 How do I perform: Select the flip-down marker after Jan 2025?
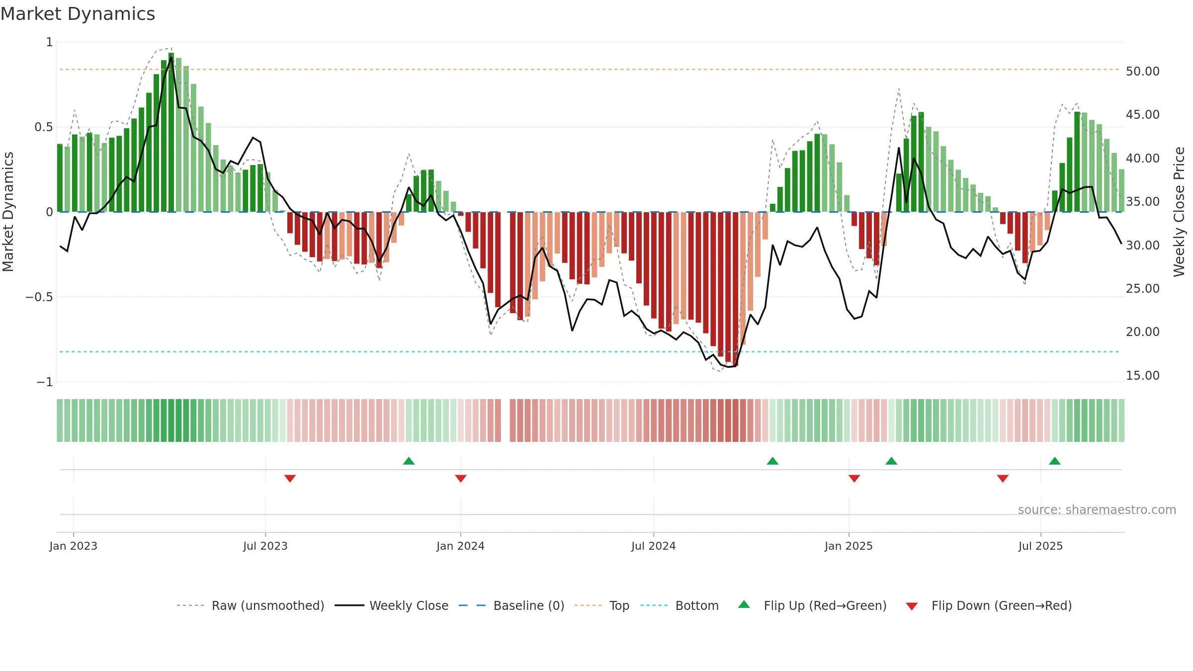pos(854,479)
